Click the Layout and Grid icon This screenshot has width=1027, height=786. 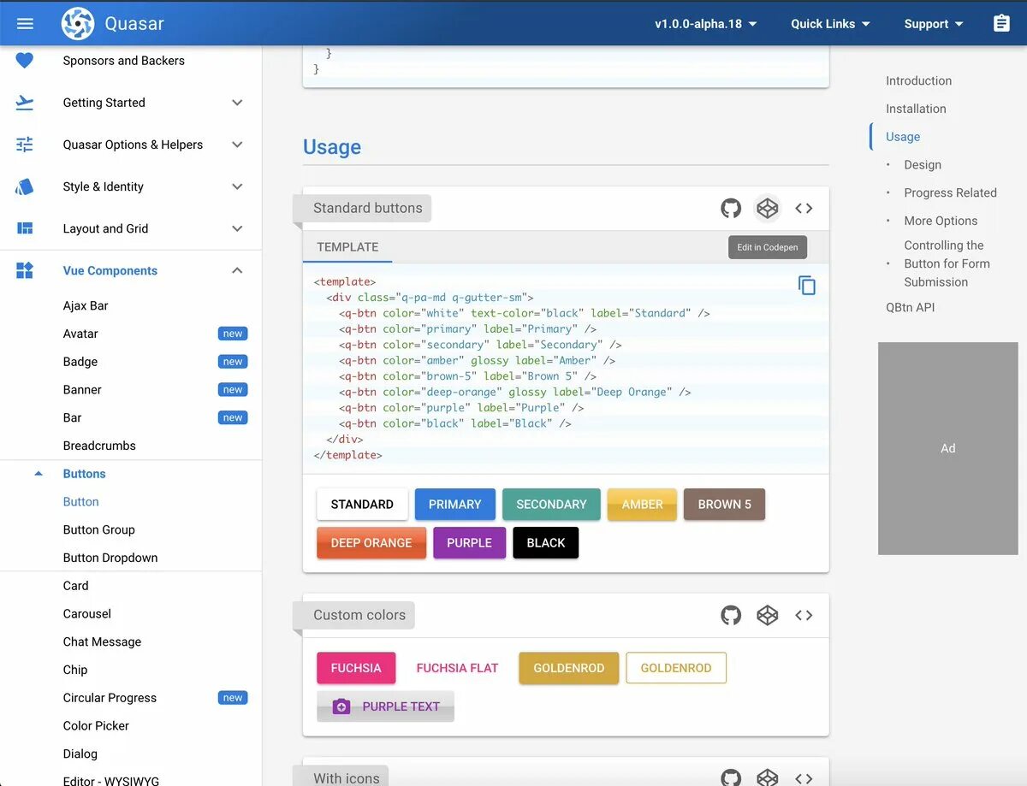tap(25, 228)
